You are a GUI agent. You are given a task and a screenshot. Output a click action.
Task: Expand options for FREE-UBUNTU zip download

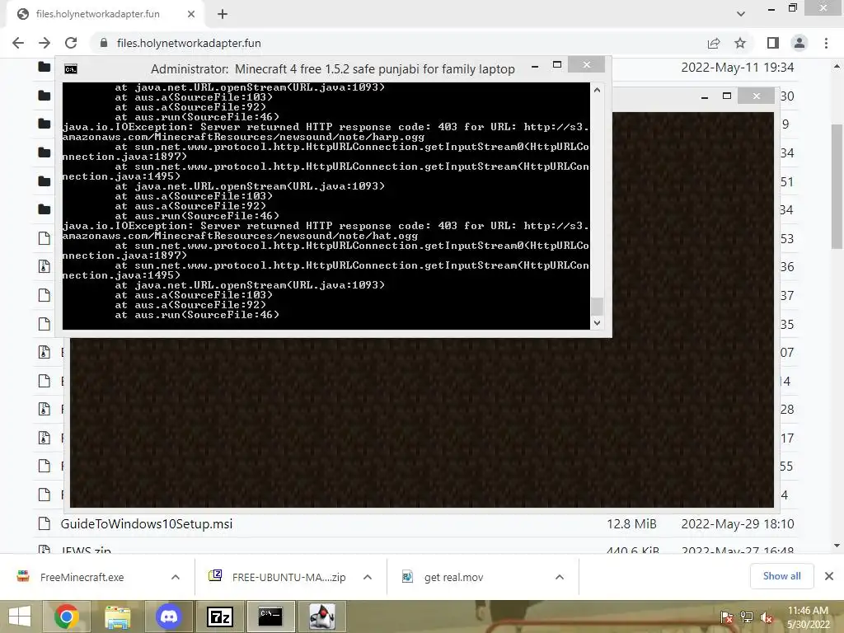coord(368,577)
